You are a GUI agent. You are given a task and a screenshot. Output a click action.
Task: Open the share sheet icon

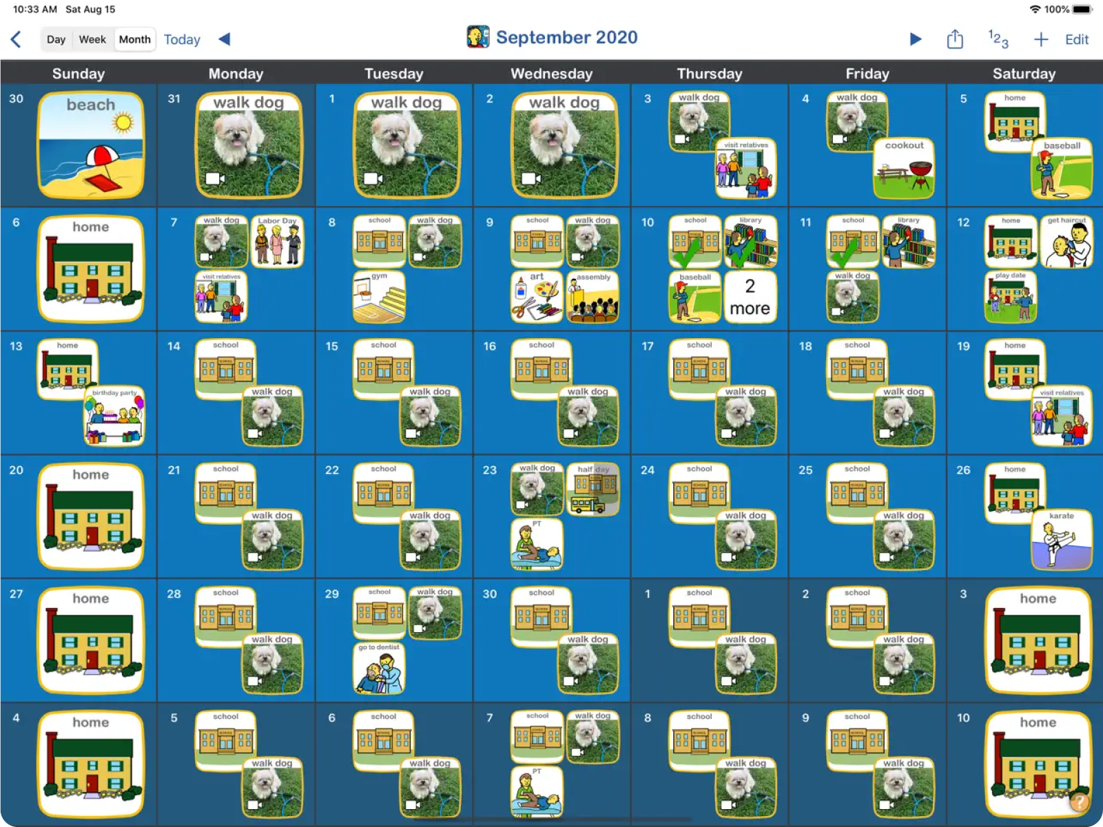954,39
